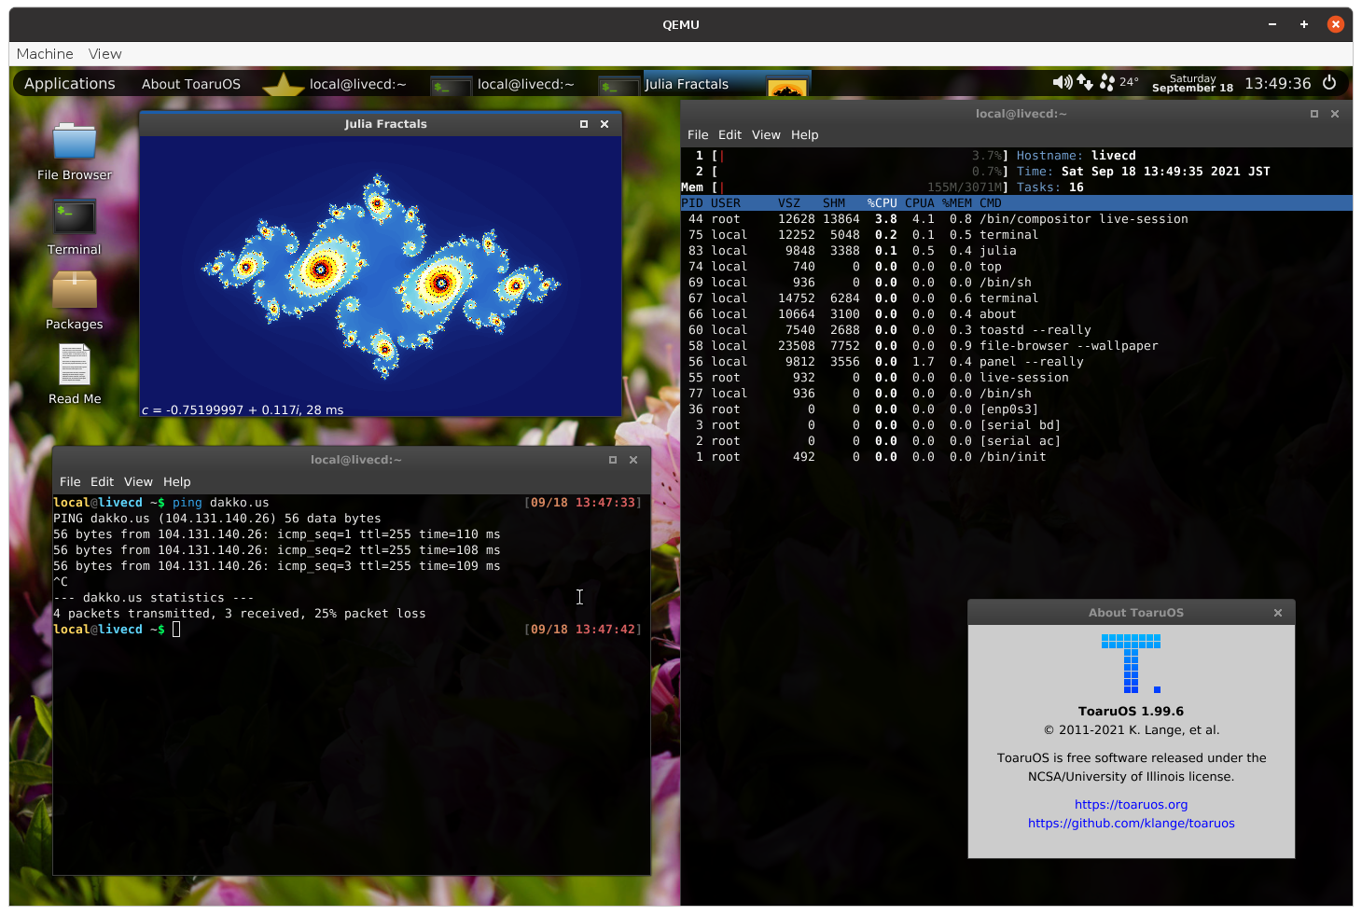Select the [enp0s3] process row
The height and width of the screenshot is (915, 1362).
(x=1016, y=409)
